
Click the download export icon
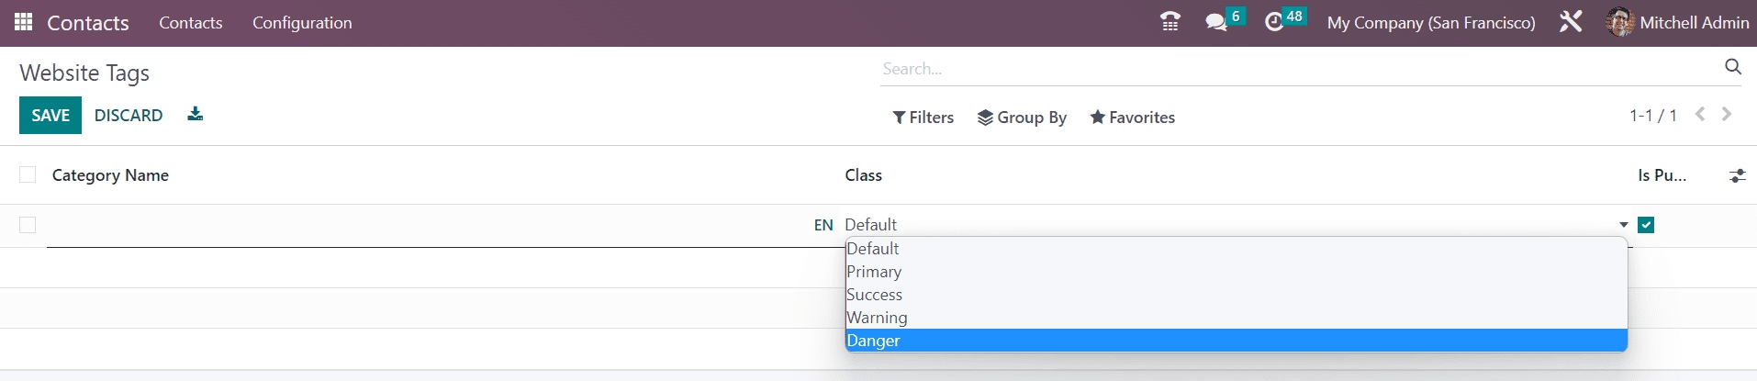(195, 114)
